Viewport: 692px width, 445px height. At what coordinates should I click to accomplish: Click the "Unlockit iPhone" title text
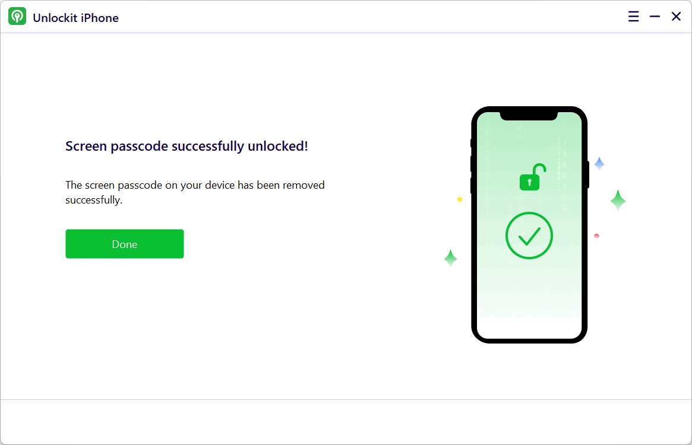pos(75,18)
